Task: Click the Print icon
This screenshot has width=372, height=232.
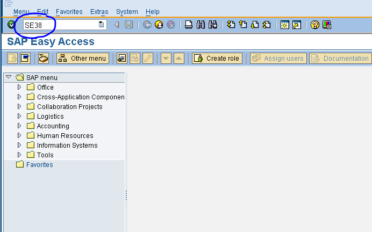Action: (x=189, y=24)
